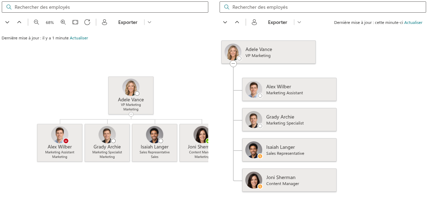Click the search icon in the right panel
The height and width of the screenshot is (197, 430).
(x=227, y=7)
